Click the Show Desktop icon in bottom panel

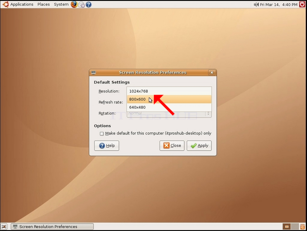tap(4, 227)
